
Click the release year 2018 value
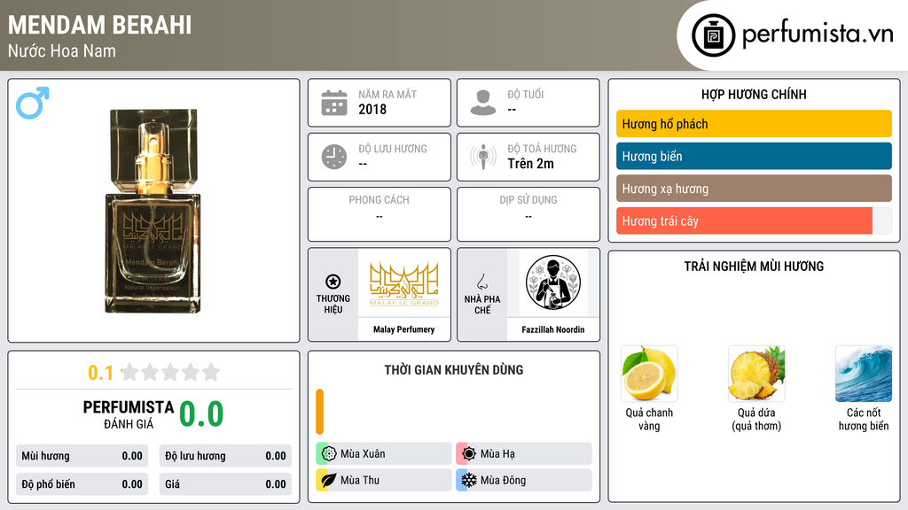[372, 109]
